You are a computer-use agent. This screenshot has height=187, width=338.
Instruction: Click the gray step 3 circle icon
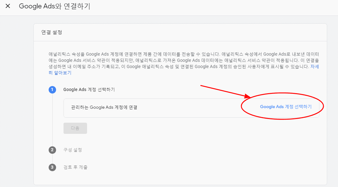52,167
